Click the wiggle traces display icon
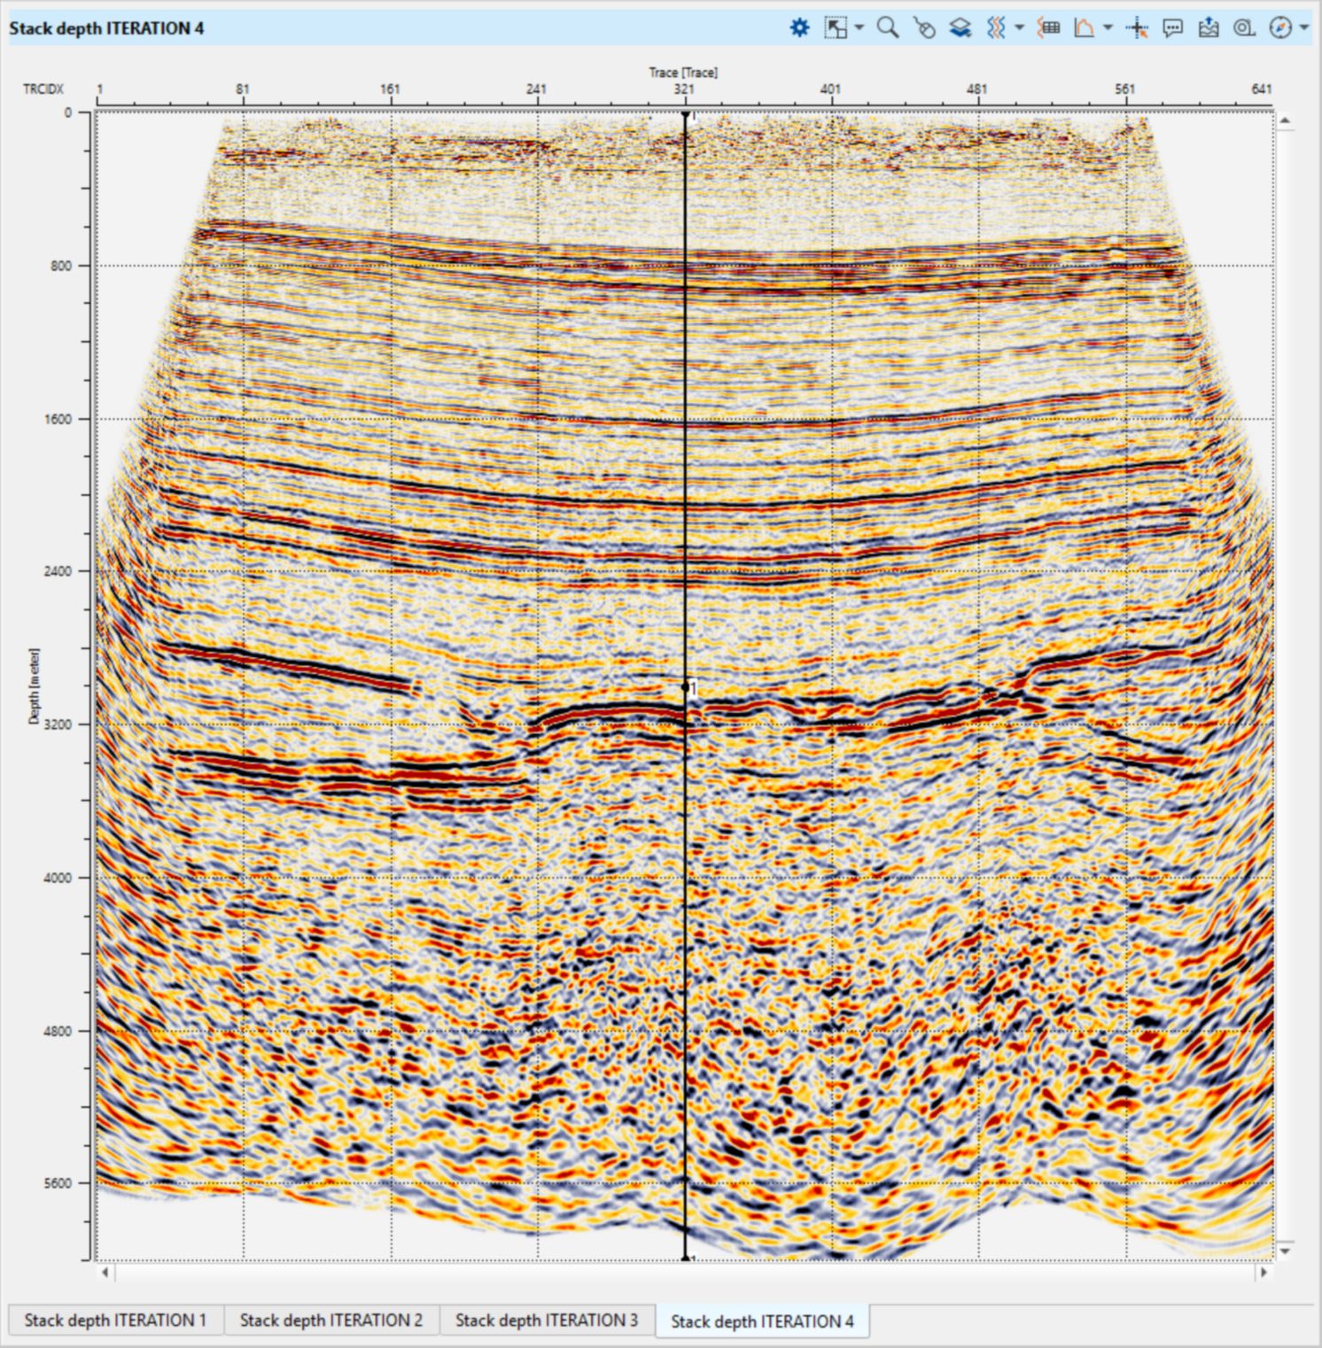This screenshot has height=1348, width=1322. [x=996, y=28]
